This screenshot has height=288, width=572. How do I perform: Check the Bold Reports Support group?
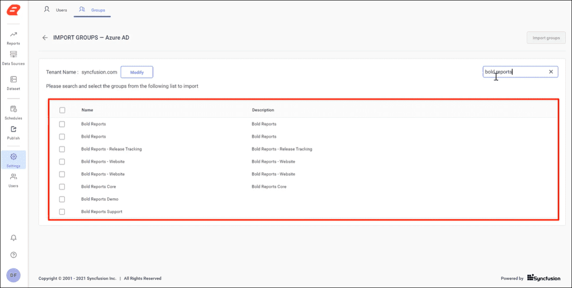(62, 212)
